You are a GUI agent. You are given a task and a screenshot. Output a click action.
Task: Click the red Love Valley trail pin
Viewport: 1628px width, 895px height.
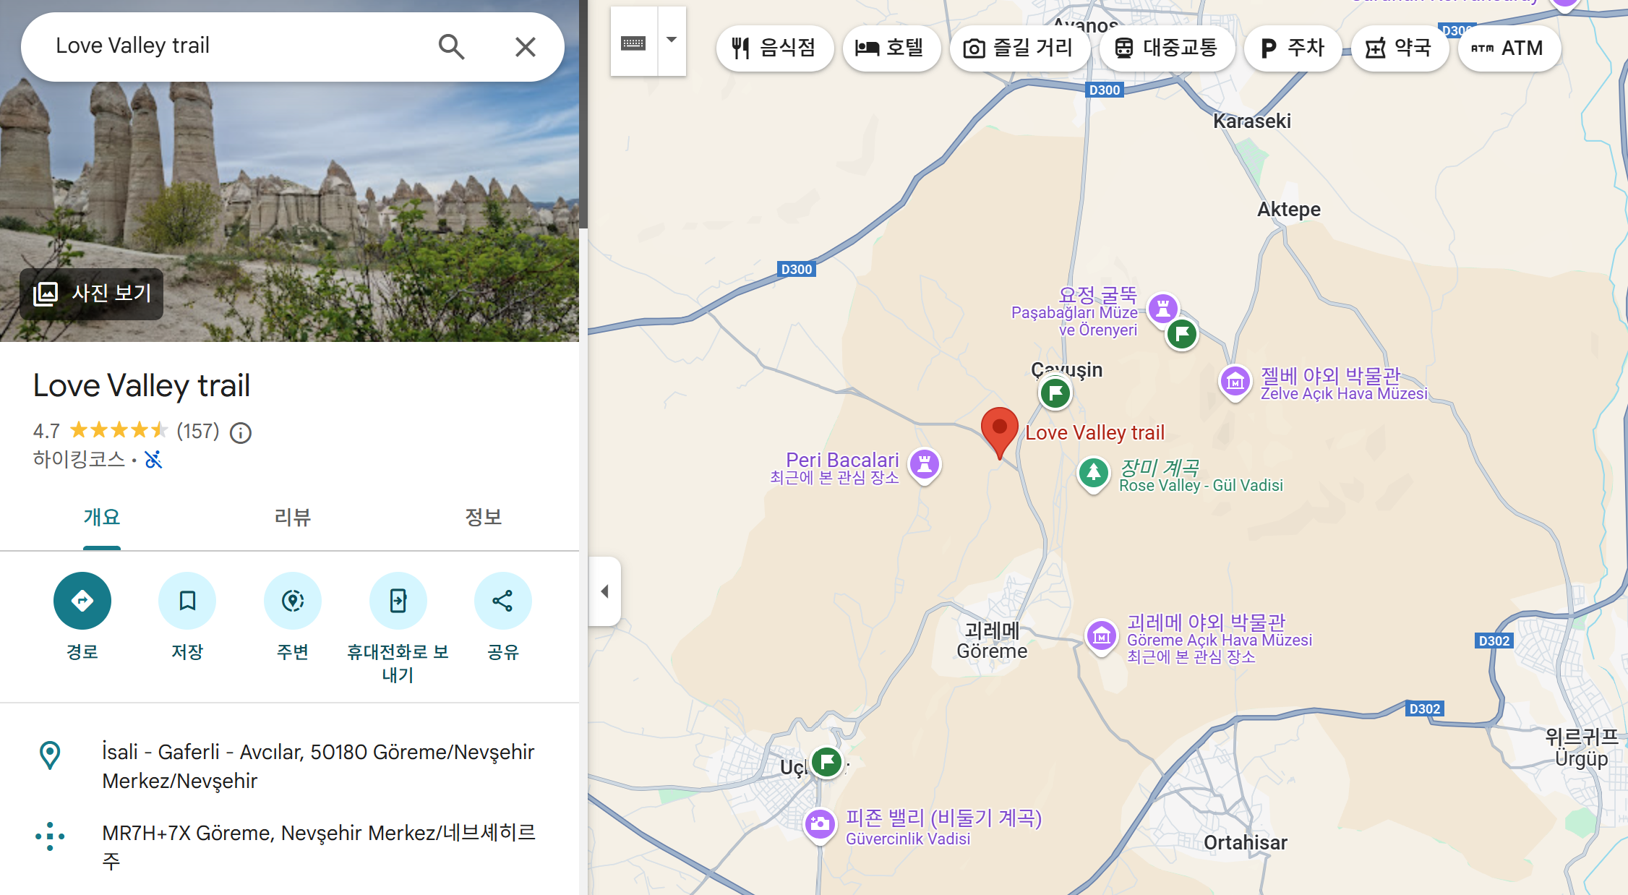tap(1000, 429)
